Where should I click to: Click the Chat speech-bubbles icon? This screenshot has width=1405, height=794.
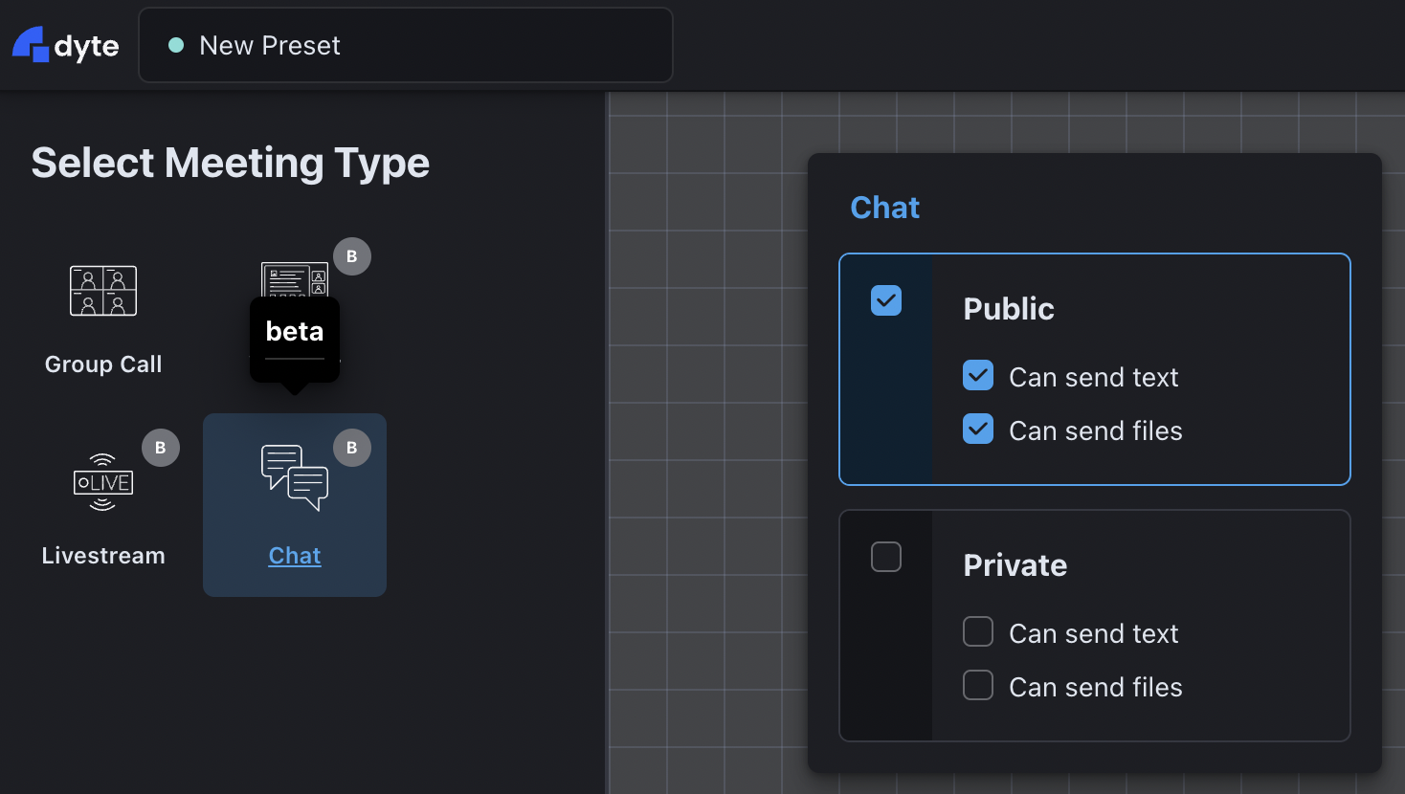click(x=294, y=475)
